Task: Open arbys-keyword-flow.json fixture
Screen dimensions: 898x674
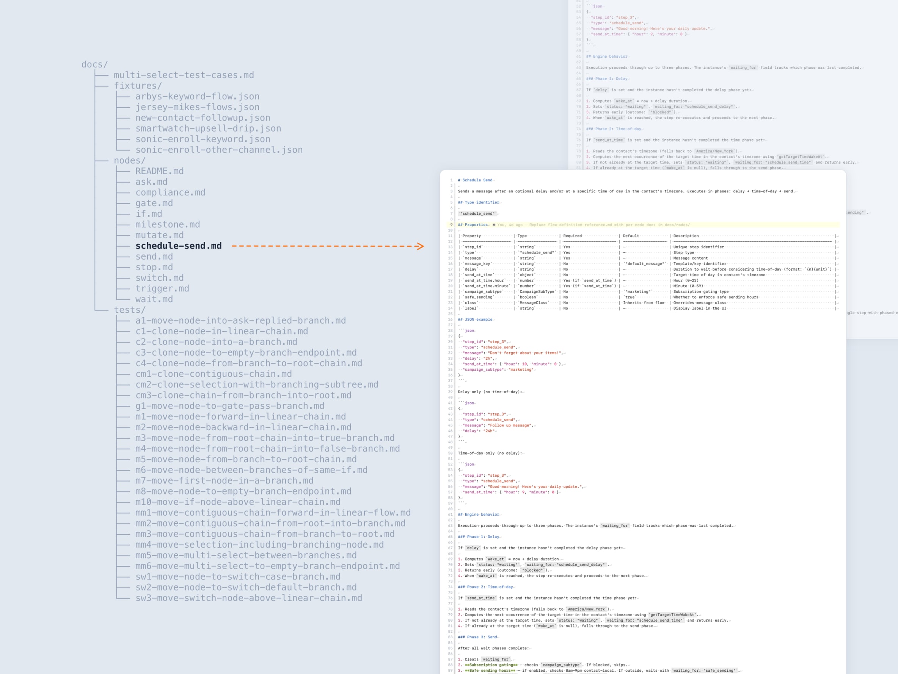Action: click(x=197, y=96)
